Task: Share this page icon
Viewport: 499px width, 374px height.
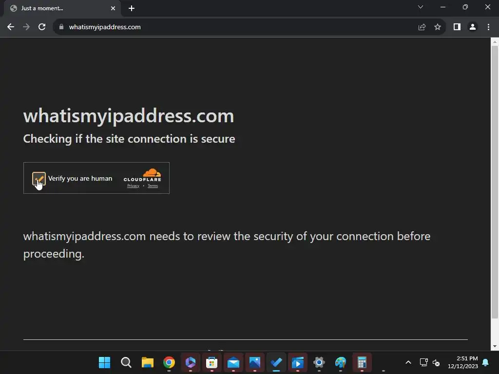Action: [x=422, y=27]
